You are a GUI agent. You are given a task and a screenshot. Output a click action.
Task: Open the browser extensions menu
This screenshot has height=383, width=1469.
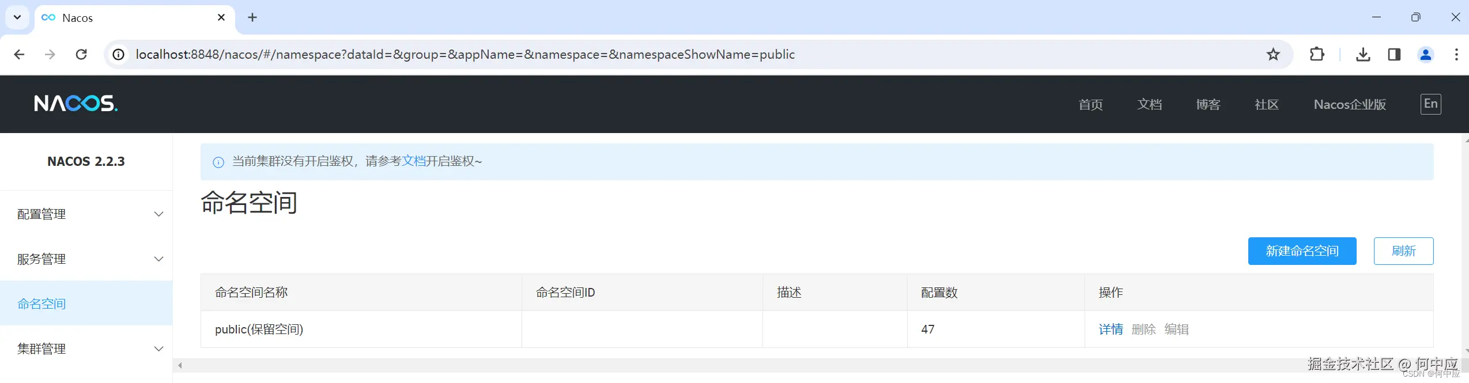[x=1317, y=54]
